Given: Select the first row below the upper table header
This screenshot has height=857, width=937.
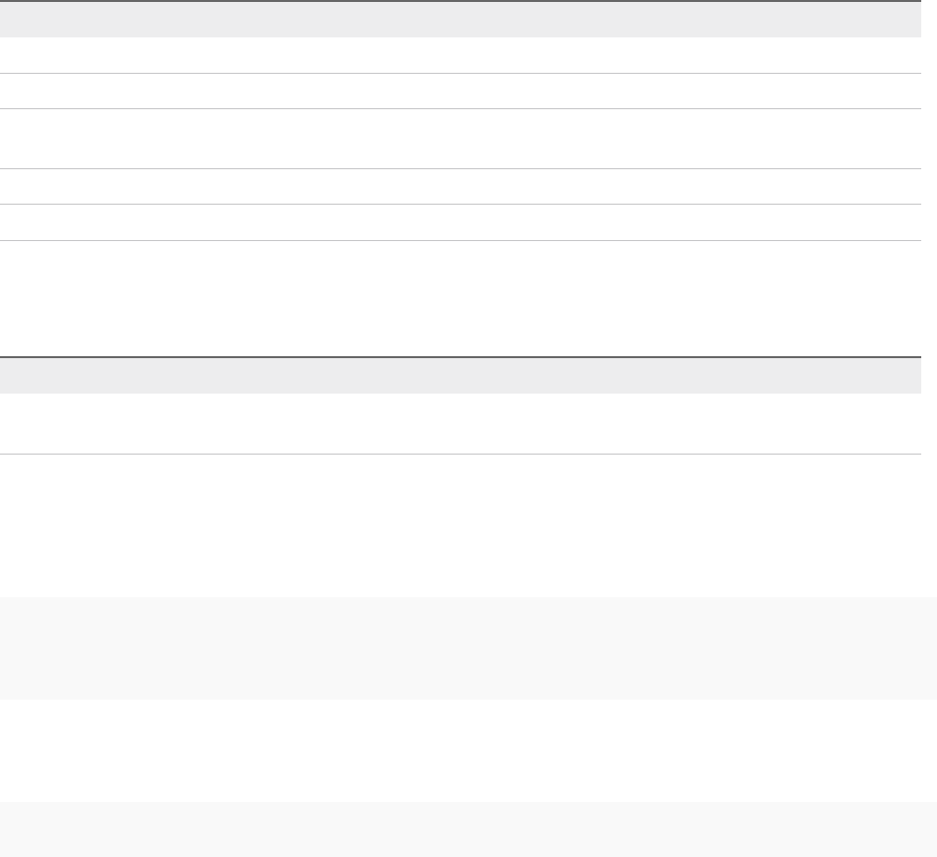Looking at the screenshot, I should [461, 55].
